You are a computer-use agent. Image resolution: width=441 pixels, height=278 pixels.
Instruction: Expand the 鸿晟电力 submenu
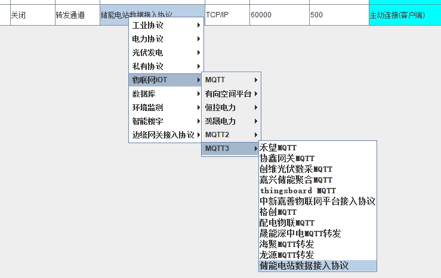point(231,121)
